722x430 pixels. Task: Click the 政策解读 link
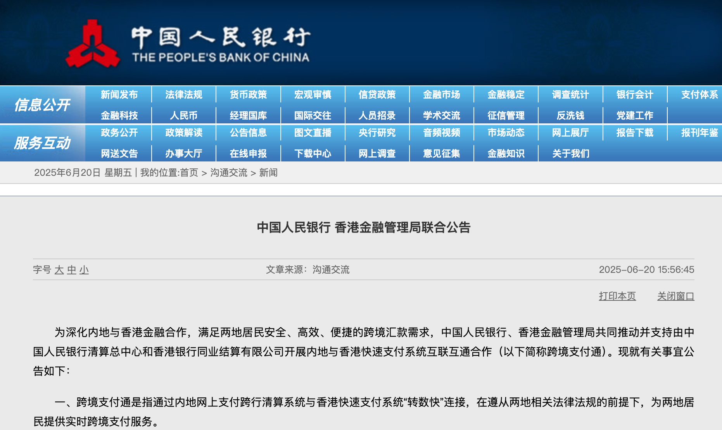[x=183, y=133]
